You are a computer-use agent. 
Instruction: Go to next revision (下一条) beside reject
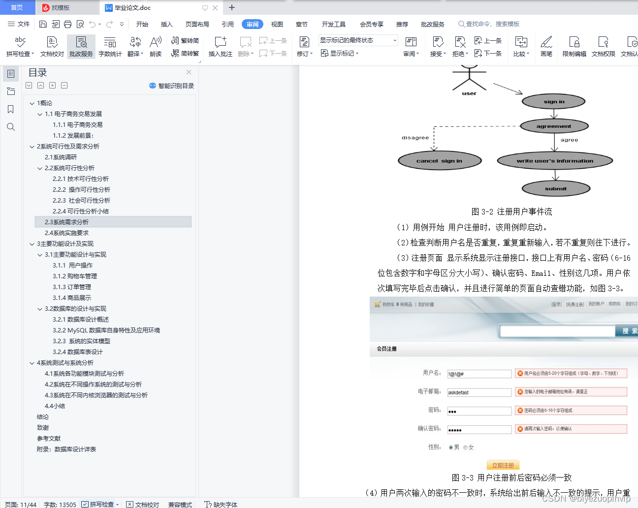(488, 53)
